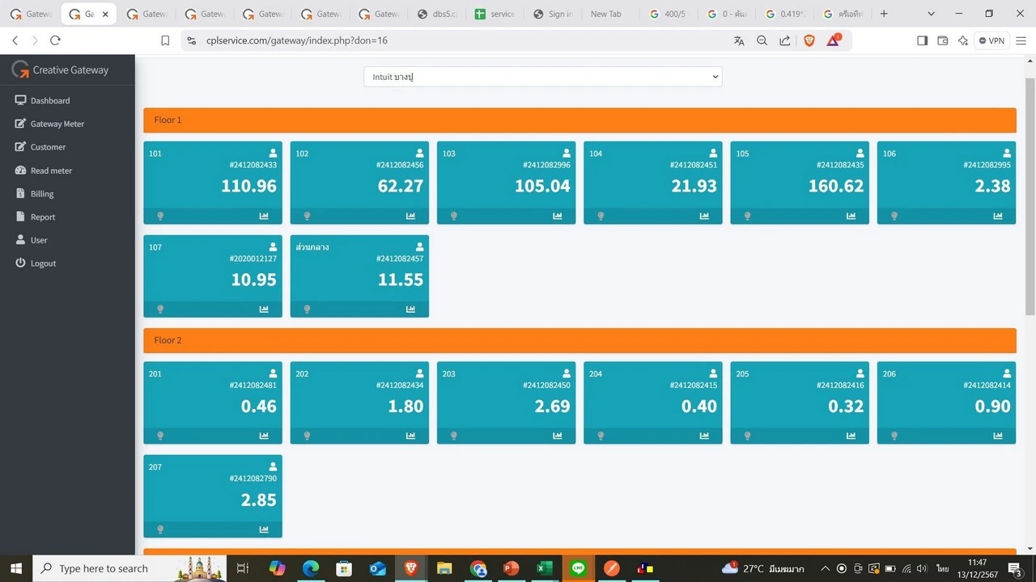Click the Brave shields lion icon
This screenshot has width=1036, height=582.
click(x=809, y=40)
